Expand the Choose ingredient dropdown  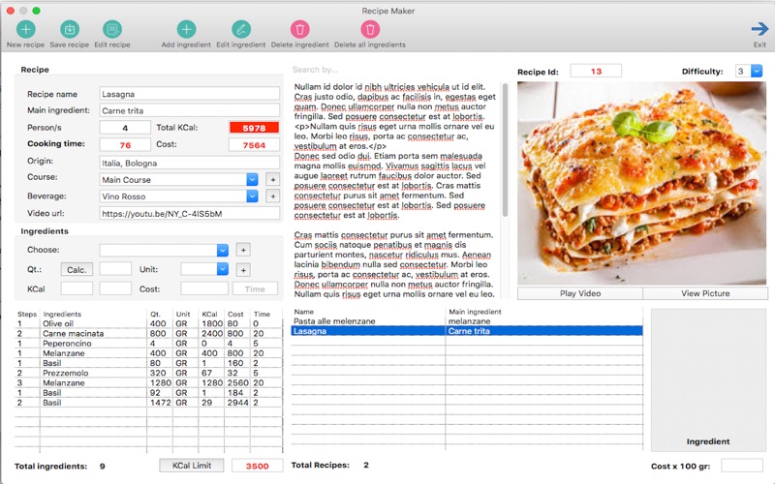coord(223,251)
